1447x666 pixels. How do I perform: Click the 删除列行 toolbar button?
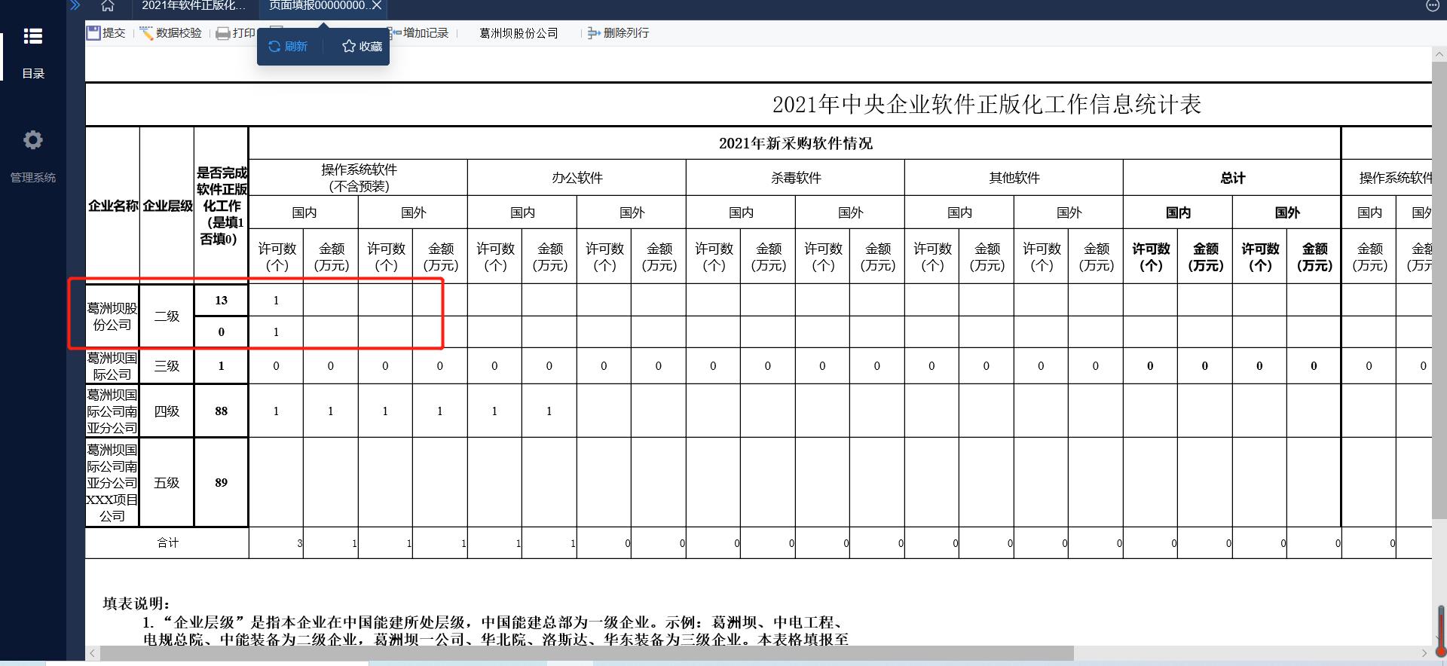[x=618, y=32]
